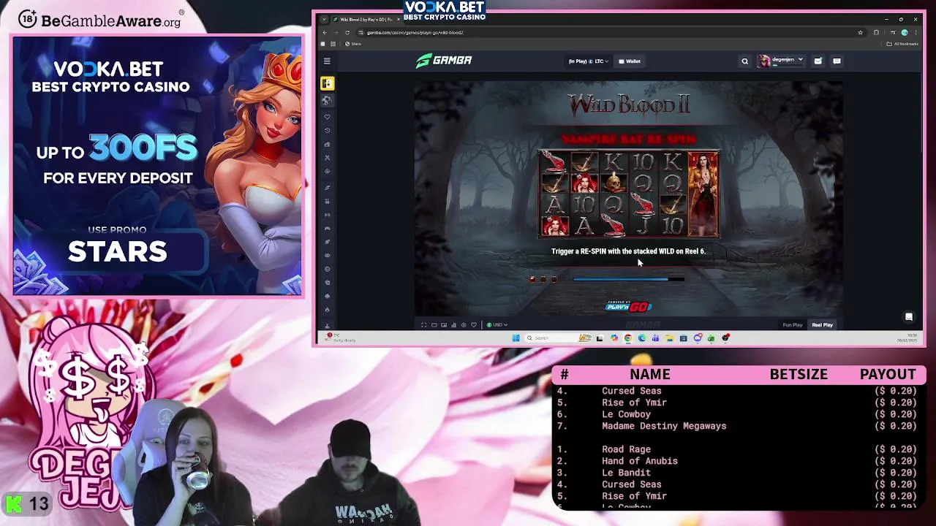Expand the USD display currency dropdown
Image resolution: width=936 pixels, height=526 pixels.
pos(497,325)
